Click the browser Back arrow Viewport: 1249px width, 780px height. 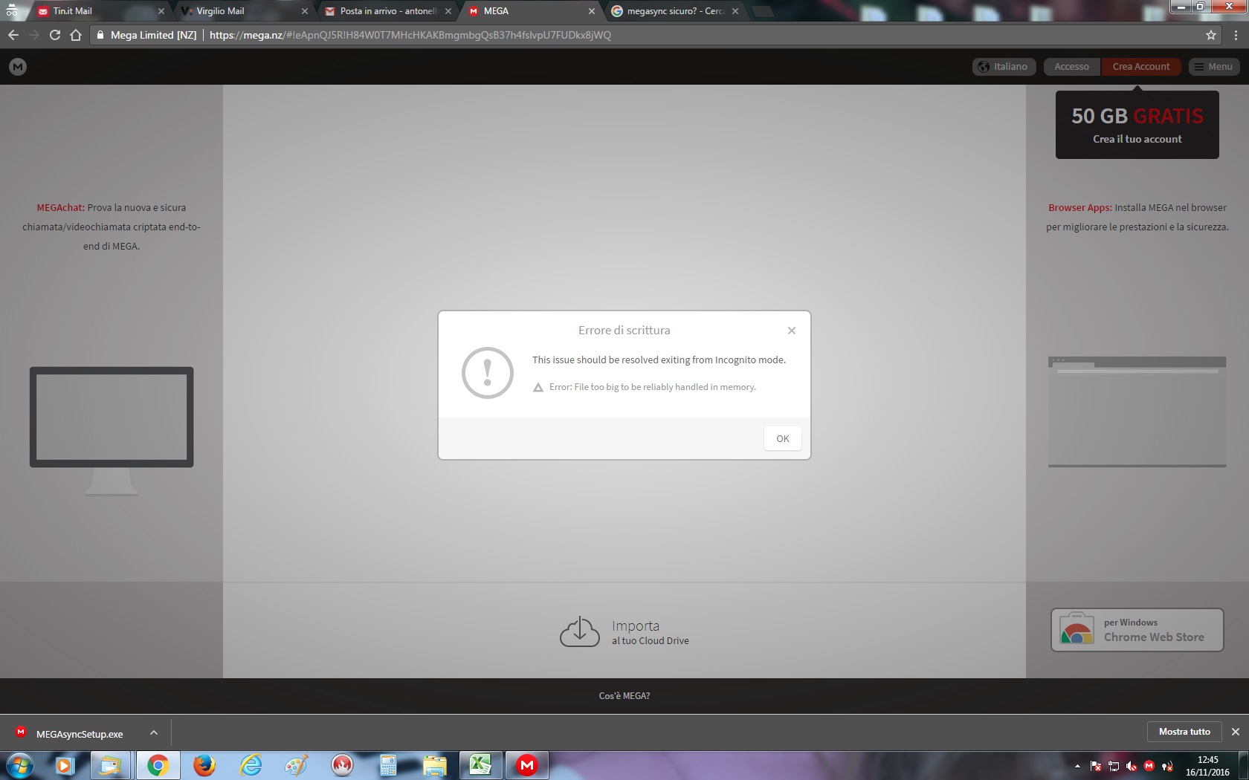pyautogui.click(x=13, y=35)
